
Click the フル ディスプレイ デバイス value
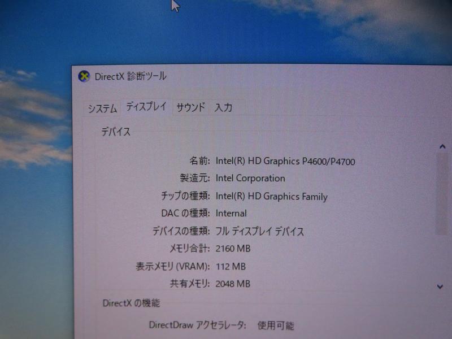(x=260, y=231)
